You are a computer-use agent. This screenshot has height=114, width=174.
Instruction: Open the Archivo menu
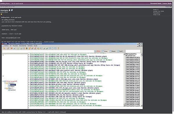6,46
